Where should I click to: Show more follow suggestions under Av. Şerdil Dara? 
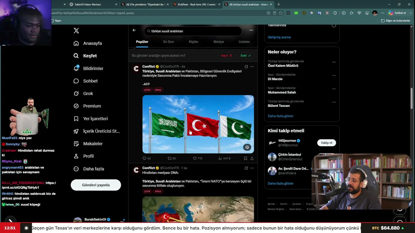point(280,183)
